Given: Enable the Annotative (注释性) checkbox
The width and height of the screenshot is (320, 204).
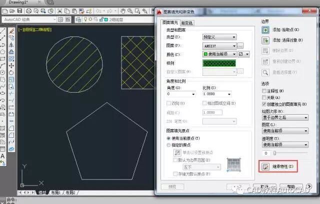Looking at the screenshot, I should (x=264, y=91).
